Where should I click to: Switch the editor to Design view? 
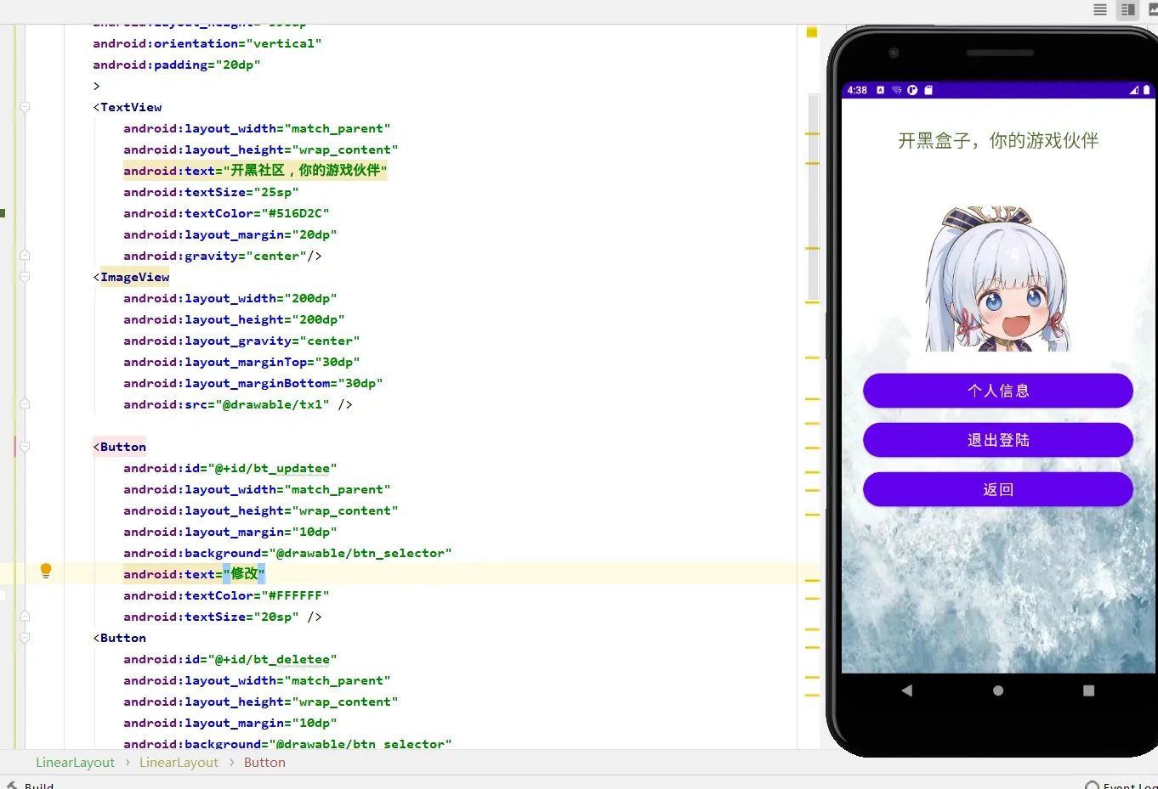tap(1153, 10)
